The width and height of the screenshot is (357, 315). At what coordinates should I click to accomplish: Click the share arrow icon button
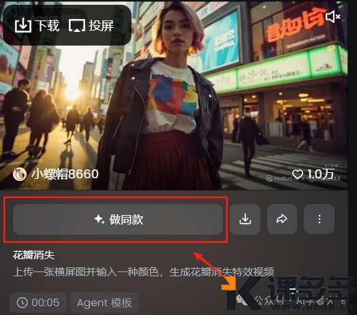(x=282, y=219)
